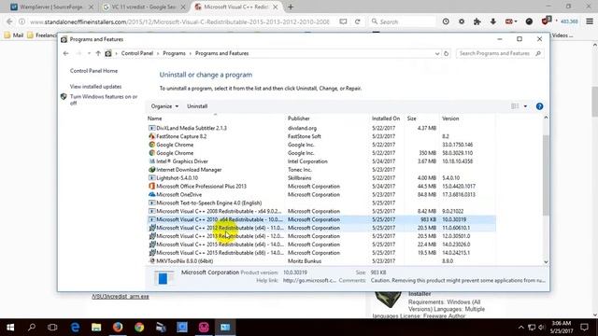Refresh the Programs and Features address bar
Viewport: 598px width, 336px height.
tap(446, 53)
